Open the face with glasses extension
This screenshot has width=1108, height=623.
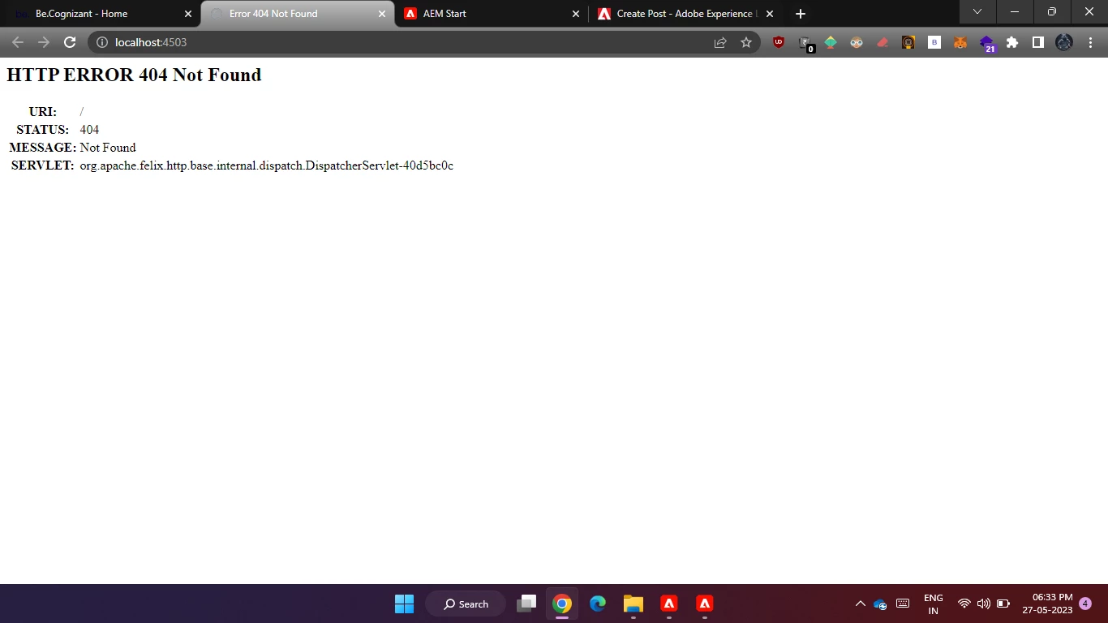857,42
